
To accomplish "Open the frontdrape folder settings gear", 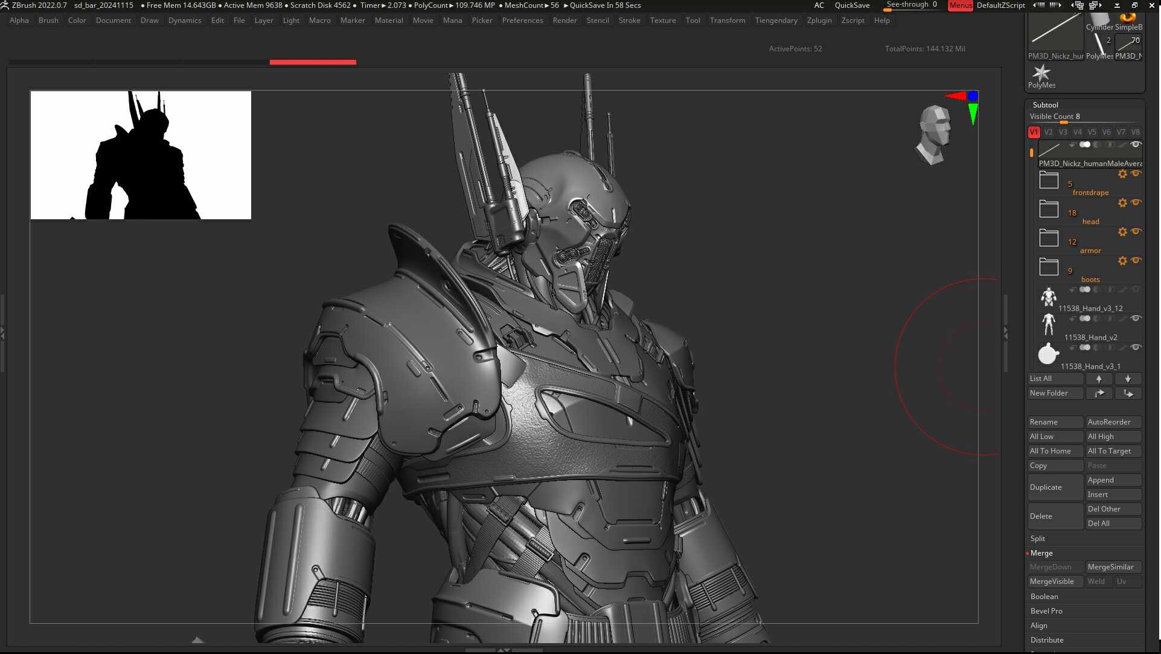I will [x=1122, y=174].
